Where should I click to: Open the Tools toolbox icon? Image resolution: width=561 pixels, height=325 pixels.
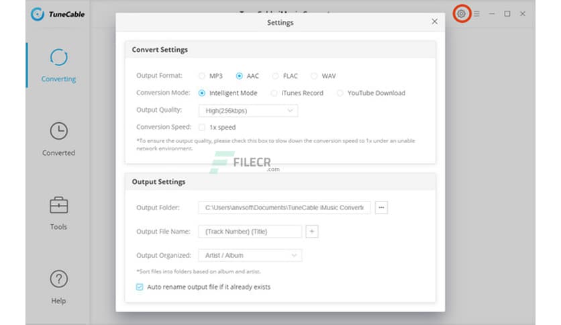pyautogui.click(x=58, y=205)
